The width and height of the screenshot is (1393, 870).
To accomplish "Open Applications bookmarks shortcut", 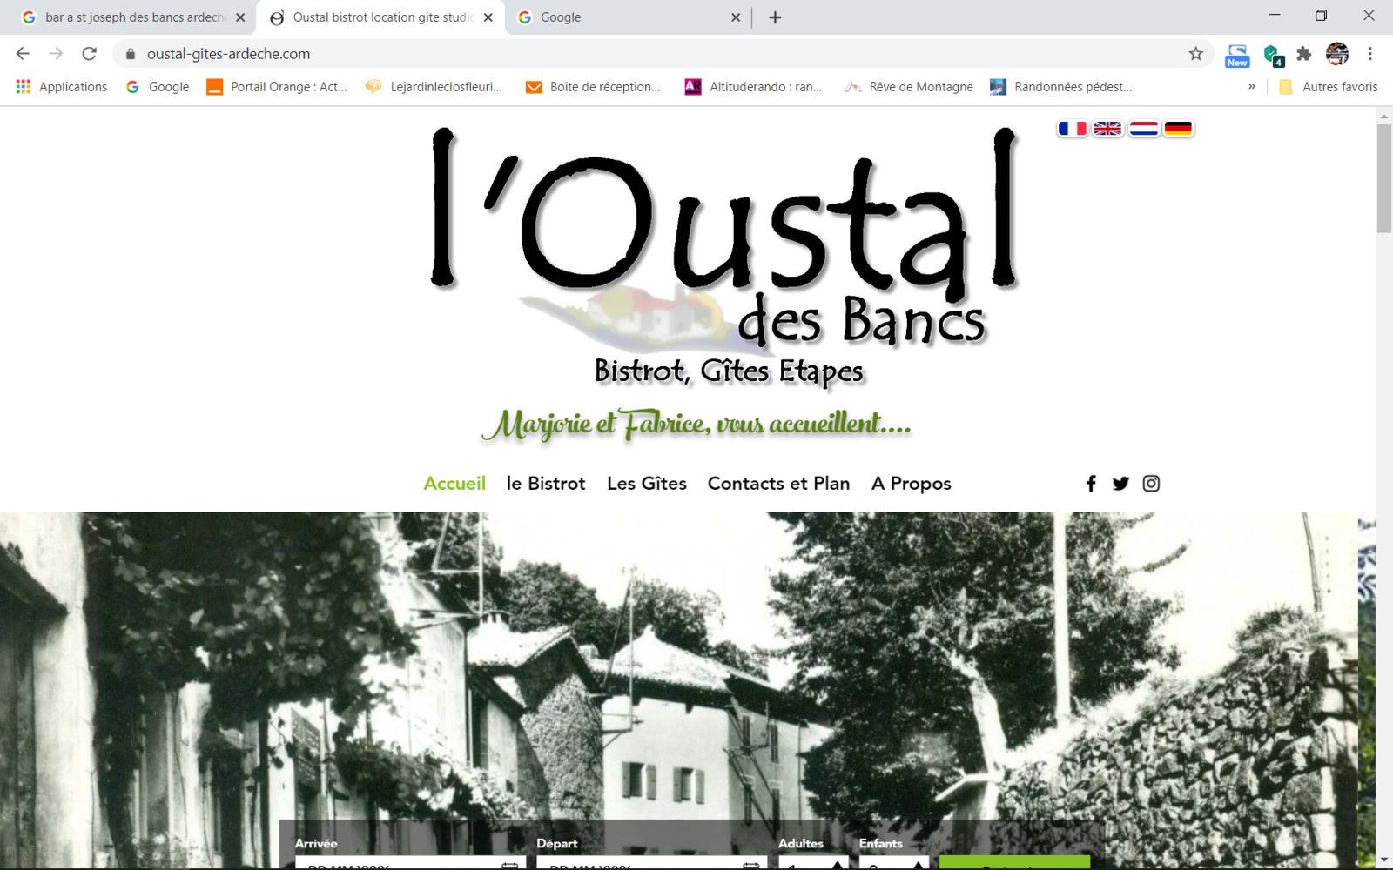I will 62,87.
